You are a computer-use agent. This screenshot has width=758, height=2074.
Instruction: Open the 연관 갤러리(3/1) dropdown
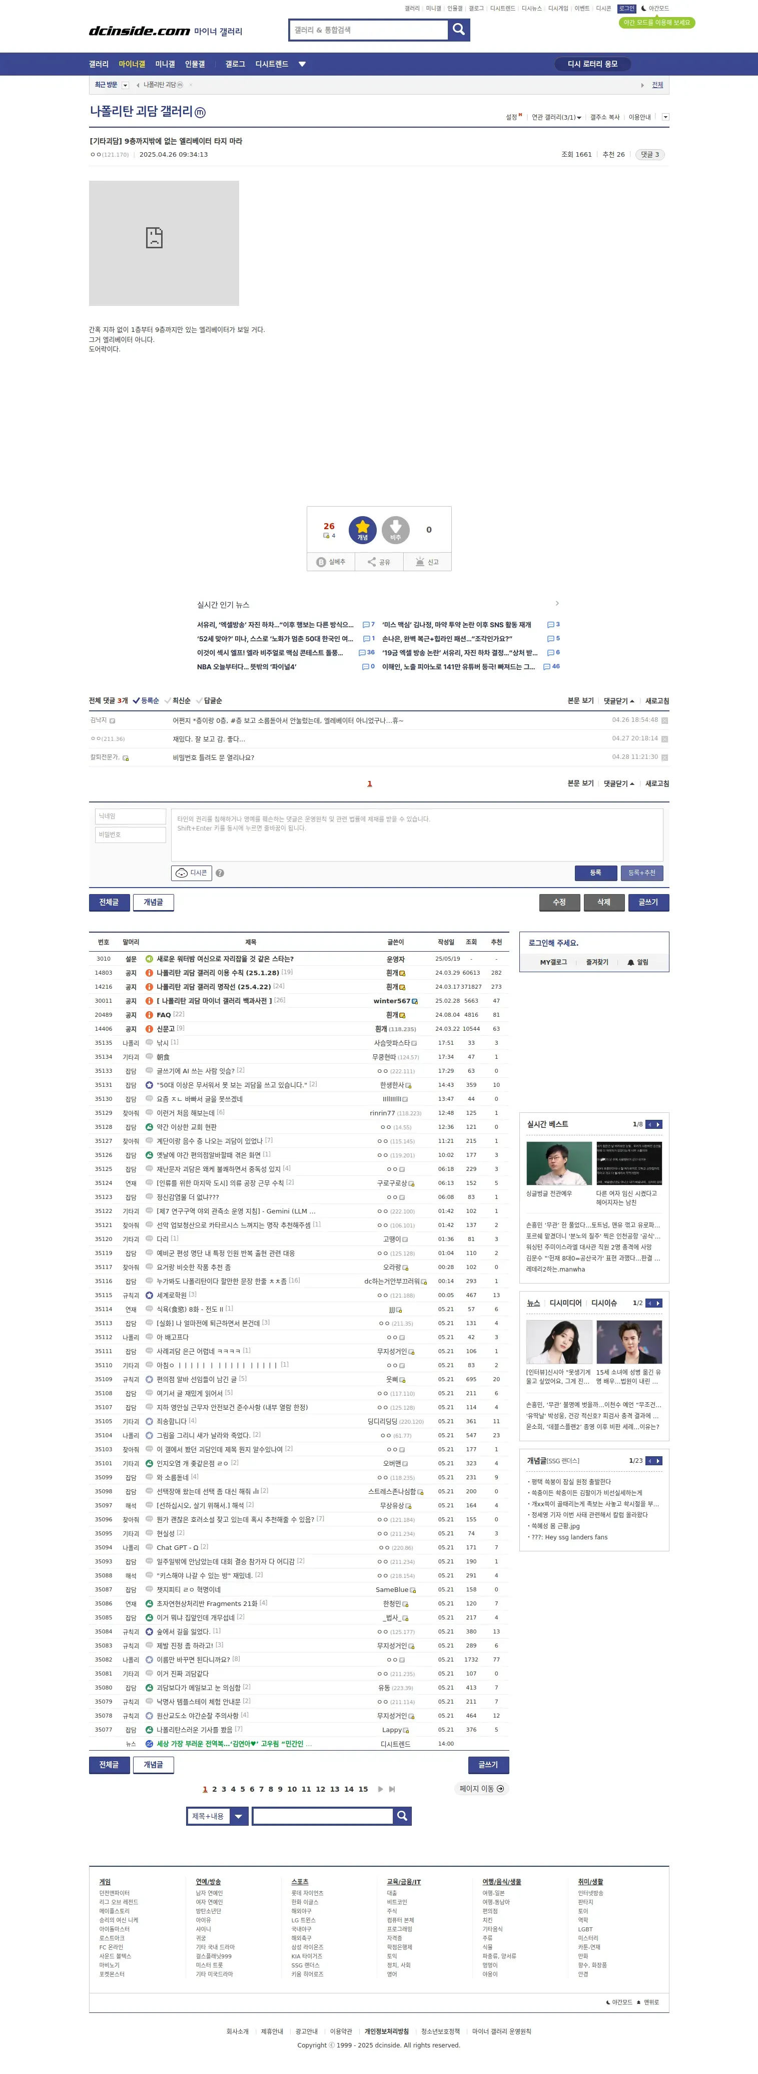pos(556,118)
